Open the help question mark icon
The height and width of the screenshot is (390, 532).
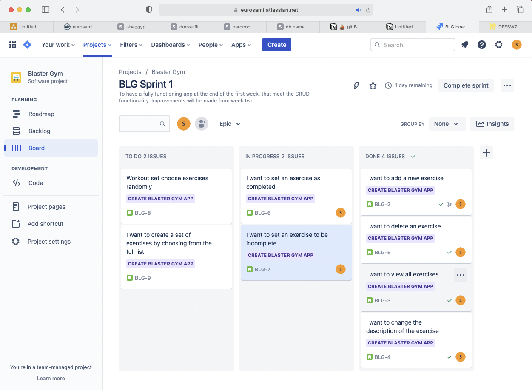click(481, 44)
